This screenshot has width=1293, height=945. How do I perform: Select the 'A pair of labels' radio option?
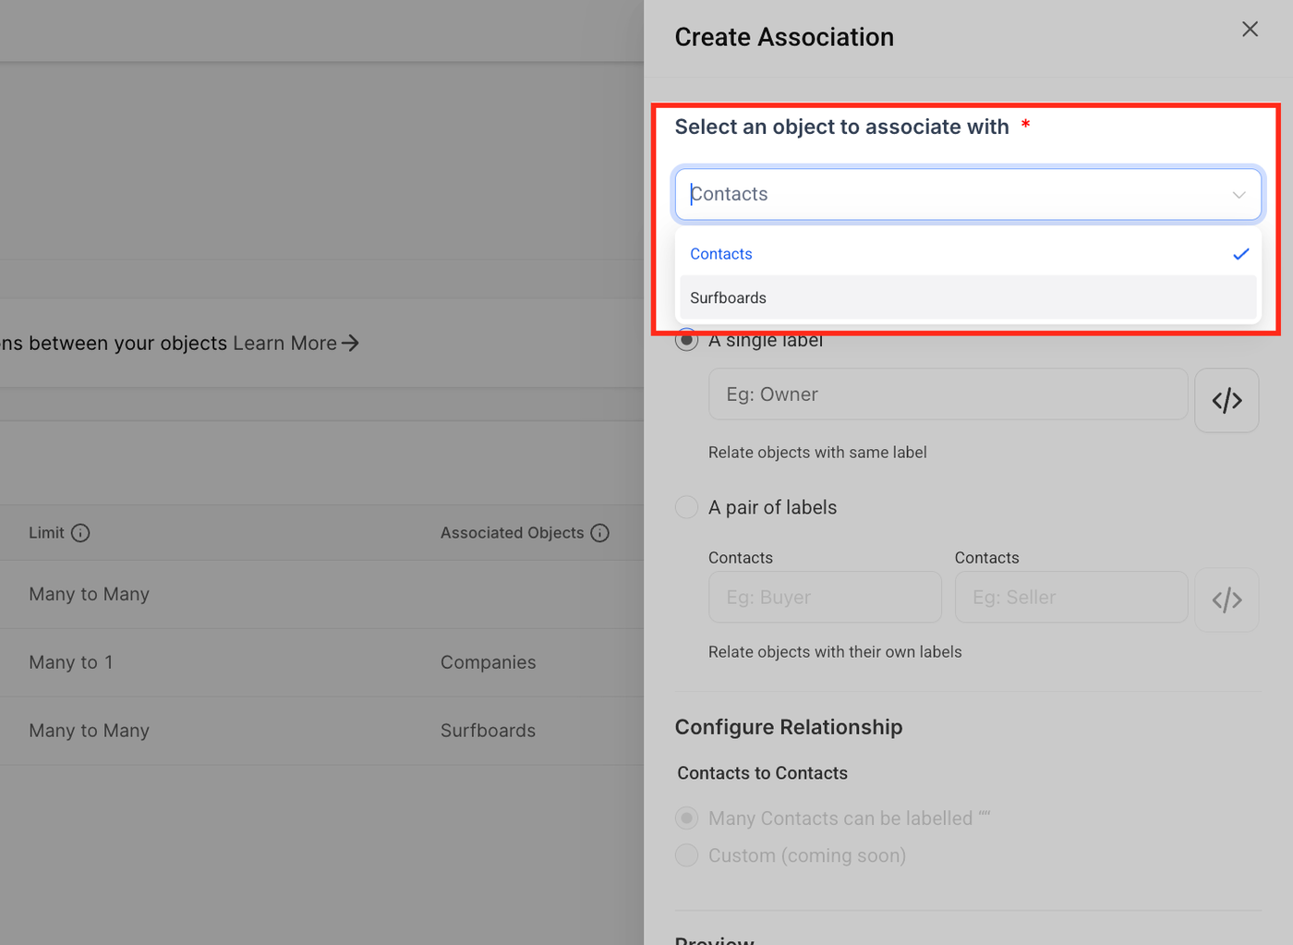point(686,507)
